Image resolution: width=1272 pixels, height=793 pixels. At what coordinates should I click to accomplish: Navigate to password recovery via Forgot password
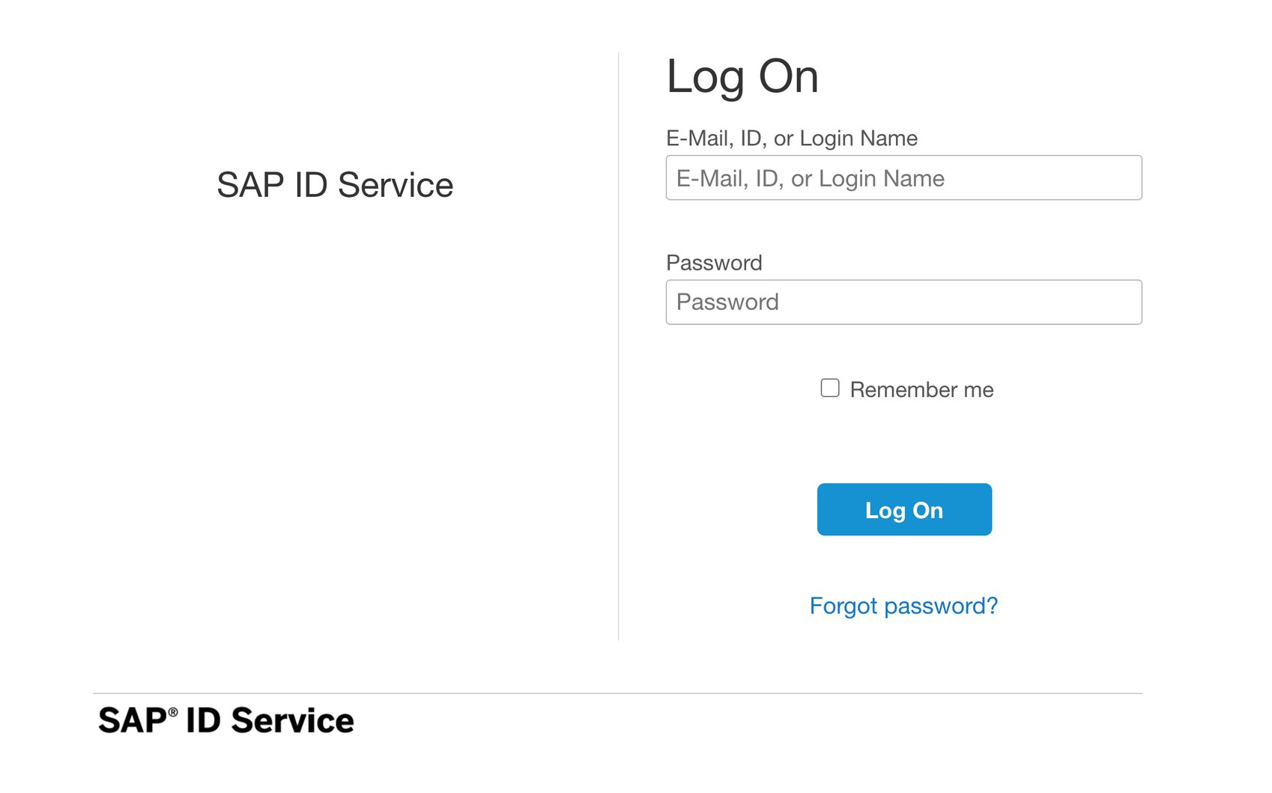(x=903, y=605)
